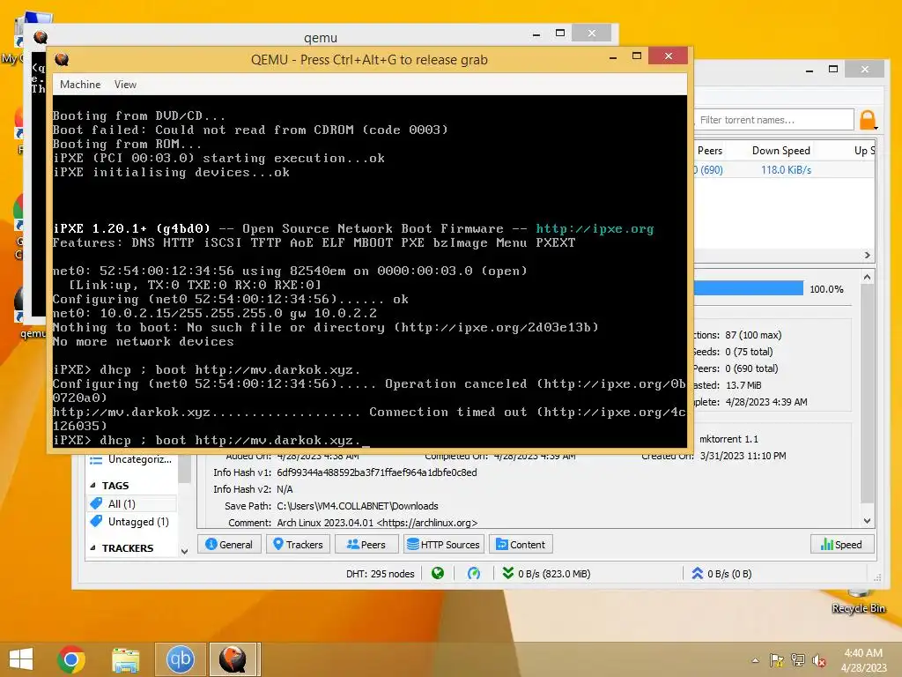This screenshot has width=902, height=677.
Task: Open the Windows Start button
Action: pyautogui.click(x=21, y=659)
